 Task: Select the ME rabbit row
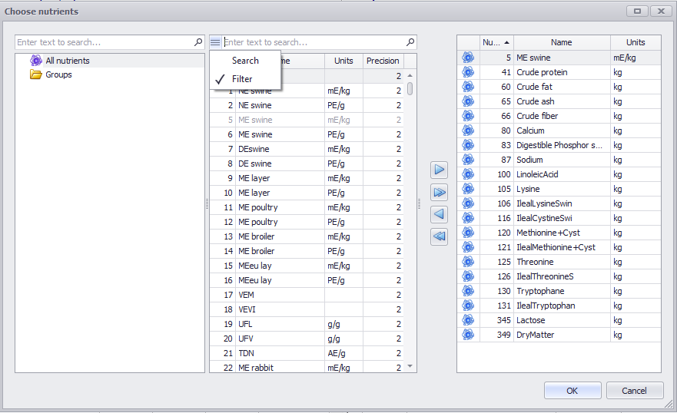click(307, 367)
